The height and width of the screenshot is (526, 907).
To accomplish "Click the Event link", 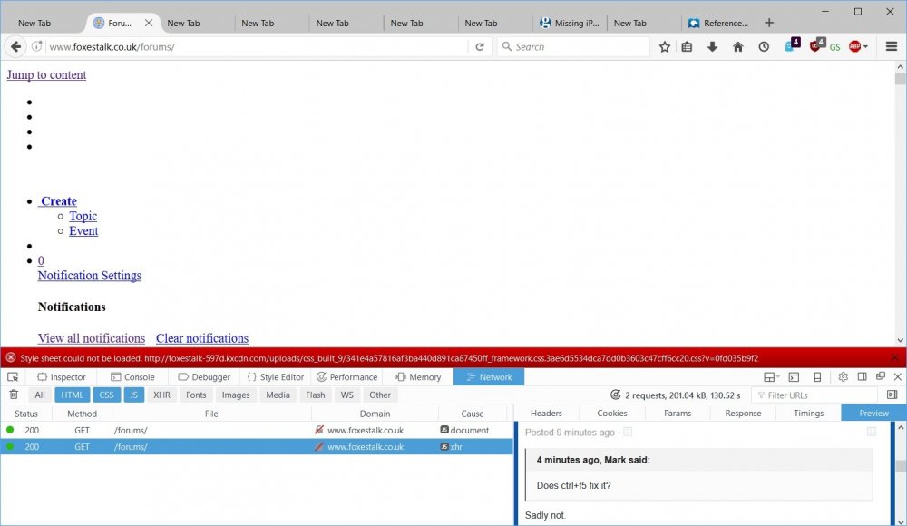I will point(83,231).
